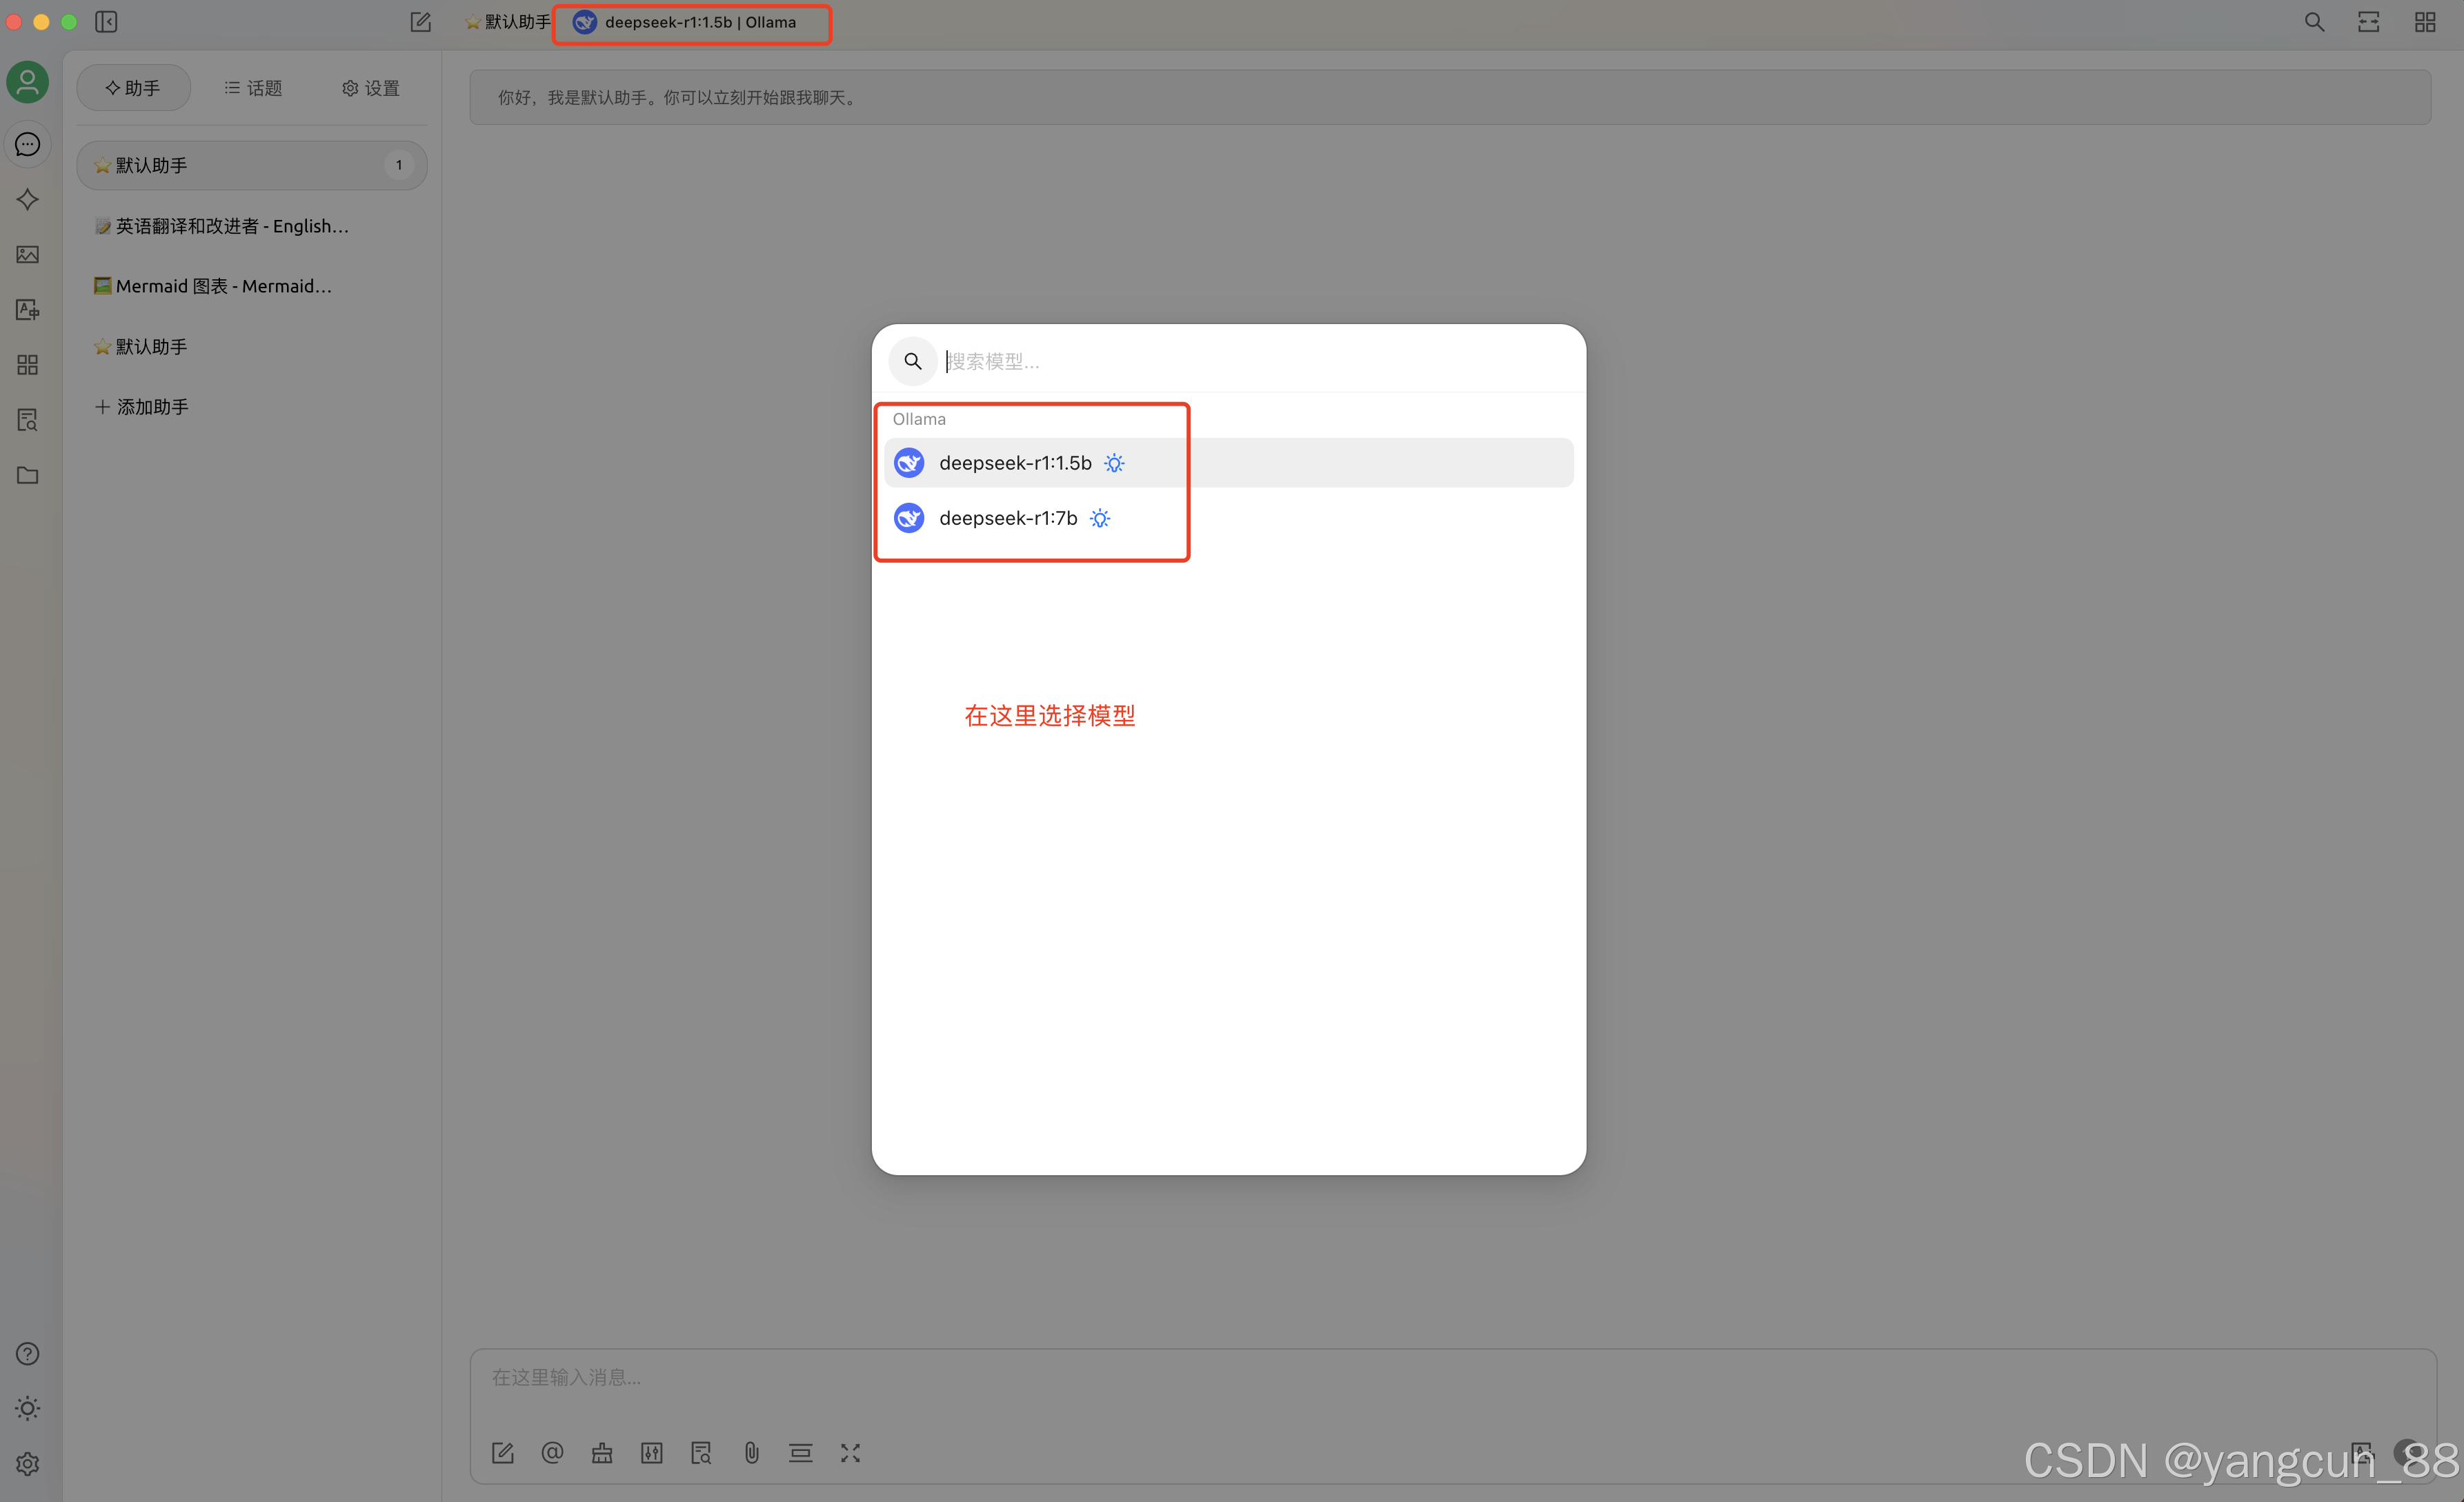Toggle light/dark theme with sun icon
This screenshot has height=1502, width=2464.
click(27, 1408)
